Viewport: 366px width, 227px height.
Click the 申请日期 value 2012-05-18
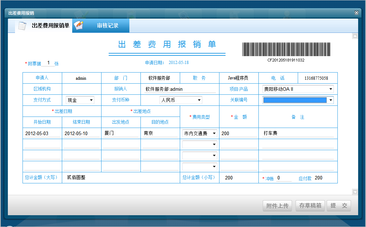tap(179, 63)
